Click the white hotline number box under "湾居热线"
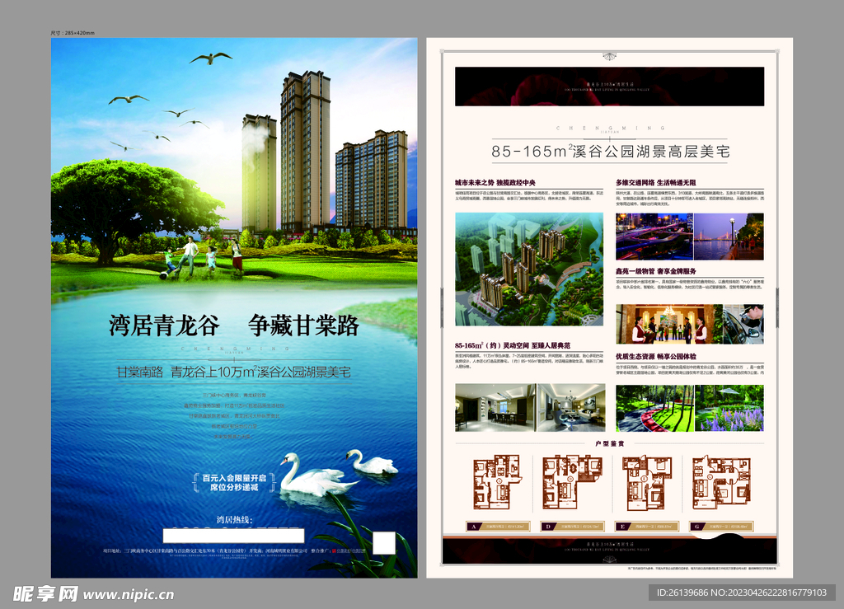 tap(233, 536)
